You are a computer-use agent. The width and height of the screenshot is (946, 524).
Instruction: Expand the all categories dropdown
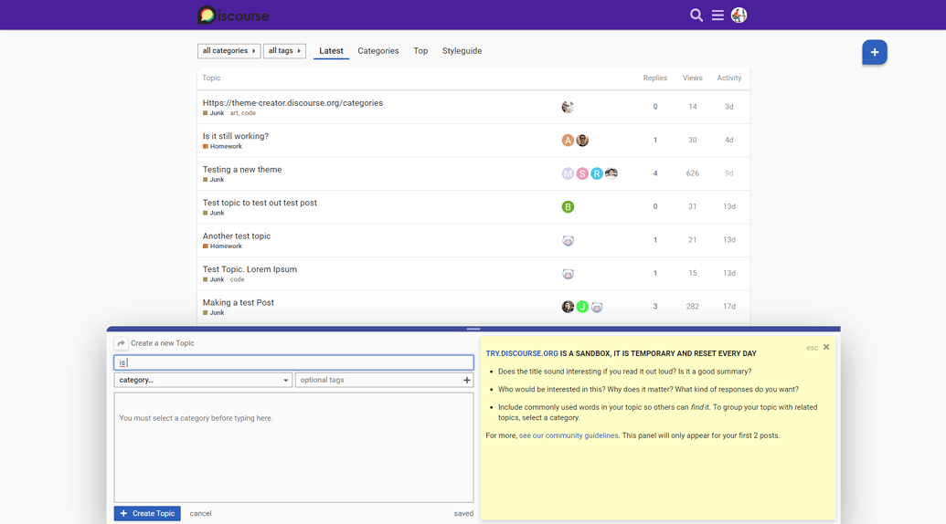pyautogui.click(x=229, y=51)
